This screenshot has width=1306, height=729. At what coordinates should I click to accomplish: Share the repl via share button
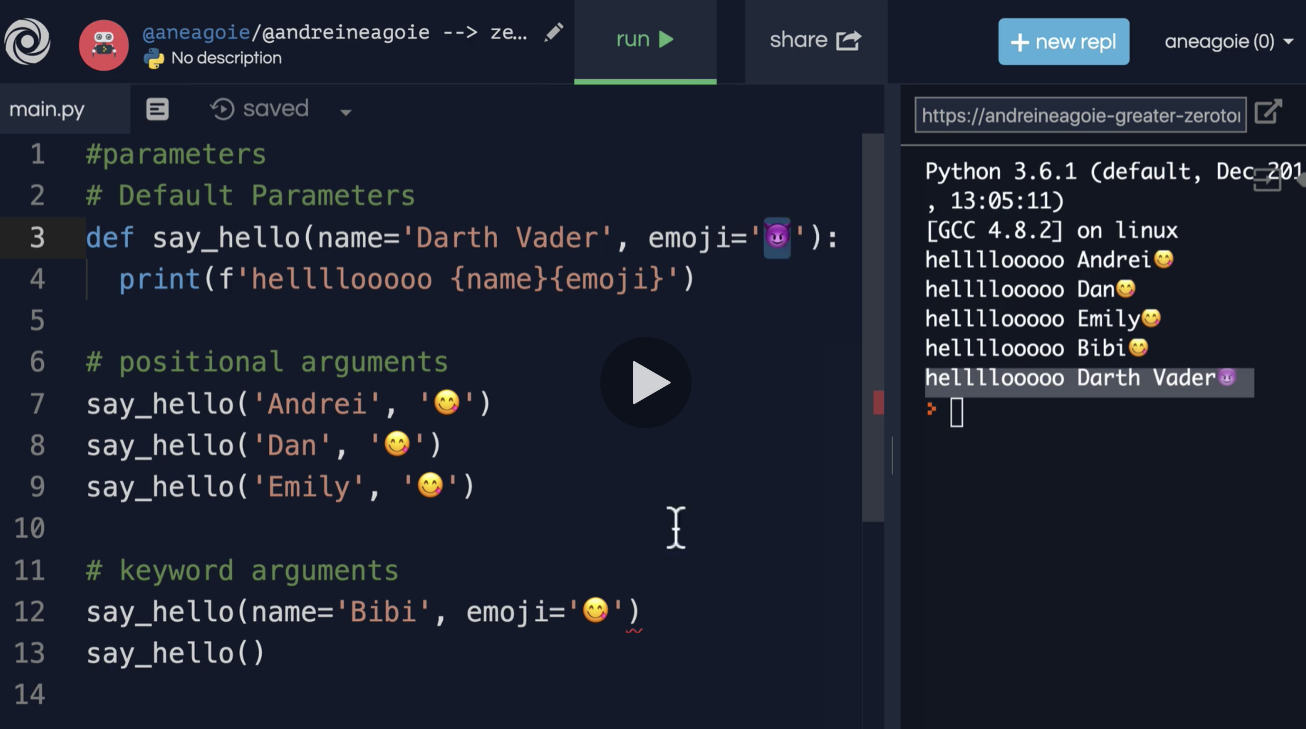click(816, 40)
